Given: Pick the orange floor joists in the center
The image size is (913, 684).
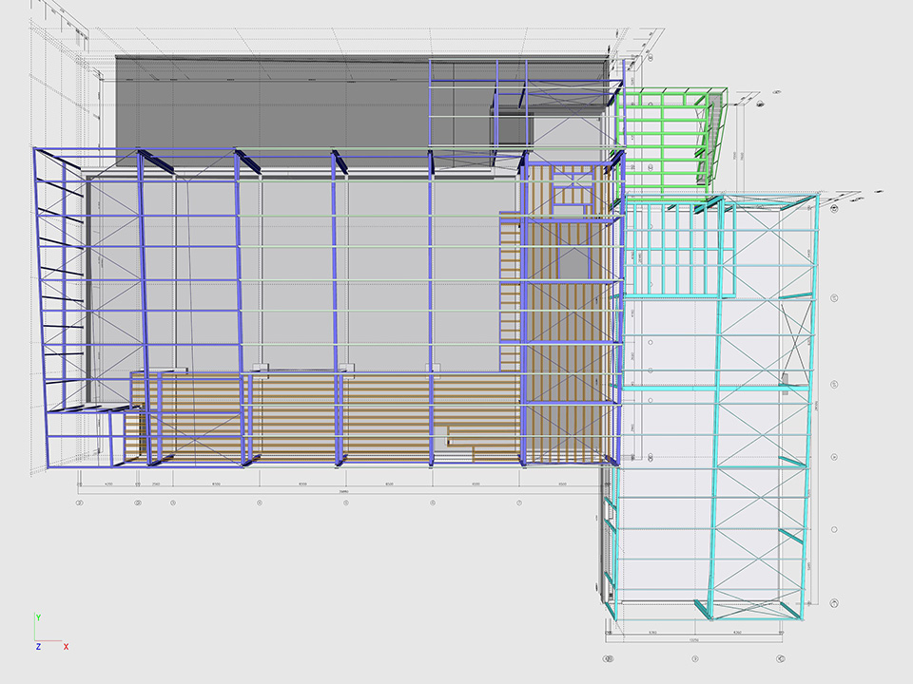Looking at the screenshot, I should point(380,408).
